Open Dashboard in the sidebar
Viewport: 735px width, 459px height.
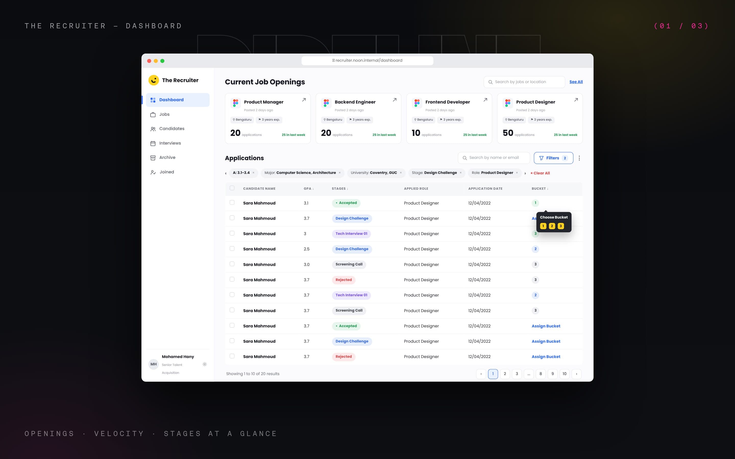pos(178,100)
